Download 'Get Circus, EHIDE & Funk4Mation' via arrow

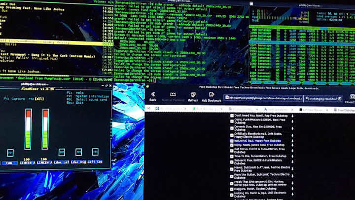pos(292,151)
